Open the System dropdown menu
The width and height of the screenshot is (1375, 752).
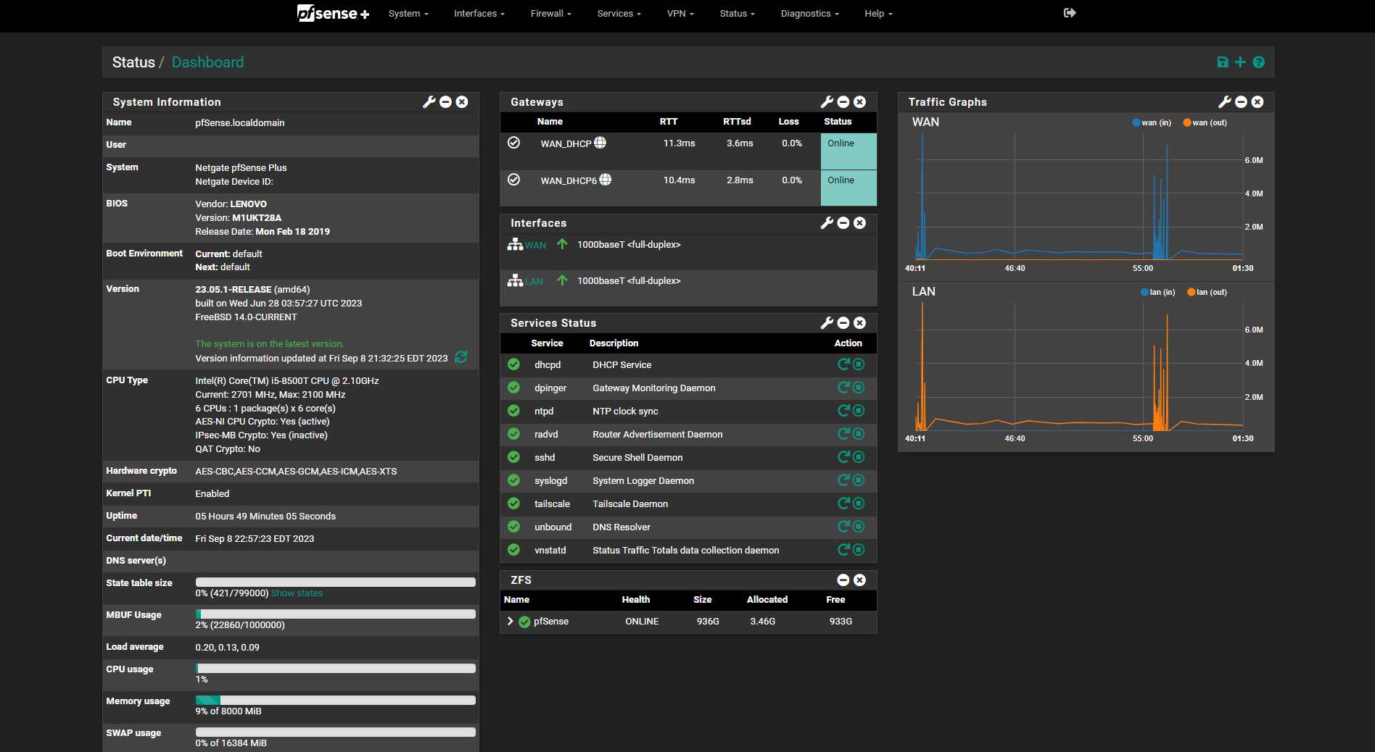click(x=408, y=14)
